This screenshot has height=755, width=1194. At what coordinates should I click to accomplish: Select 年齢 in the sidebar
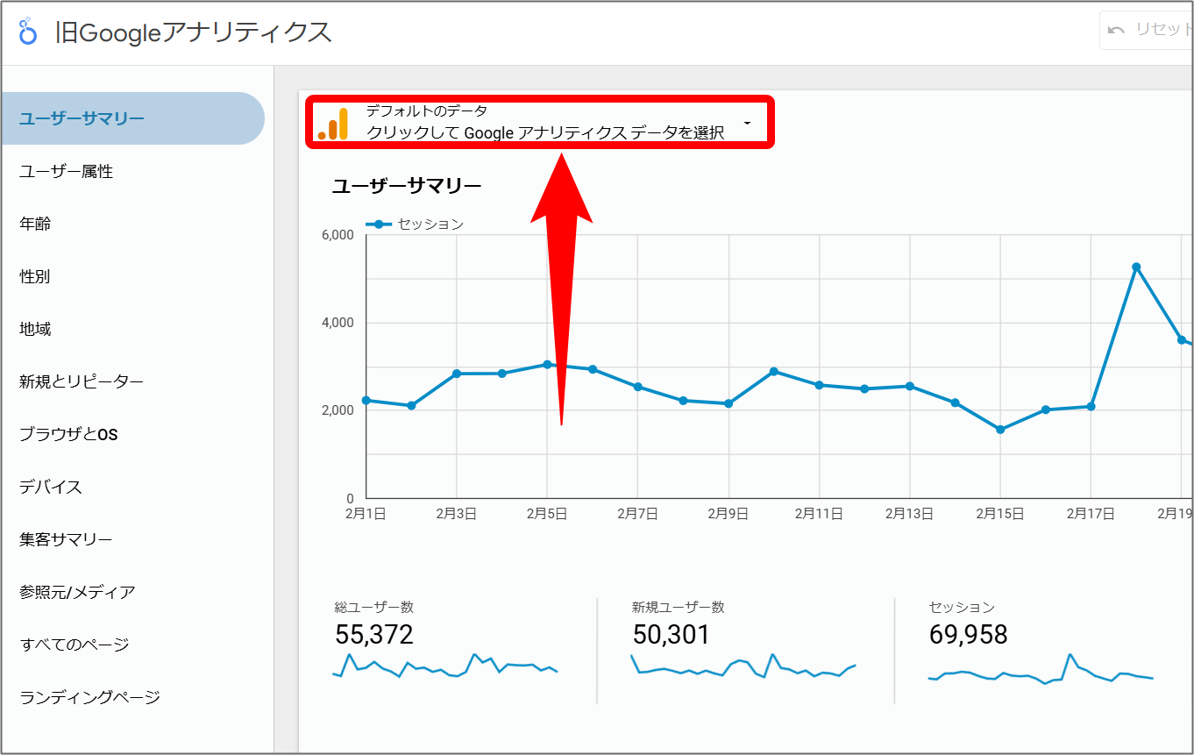pos(35,224)
